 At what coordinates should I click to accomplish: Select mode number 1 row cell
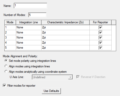click(x=10, y=27)
